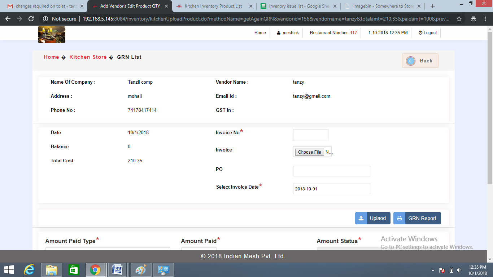Viewport: 493px width, 277px height.
Task: Focus the PO input field
Action: pos(332,171)
